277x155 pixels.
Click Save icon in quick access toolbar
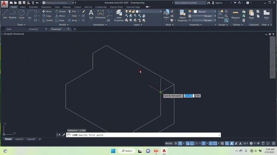point(20,3)
